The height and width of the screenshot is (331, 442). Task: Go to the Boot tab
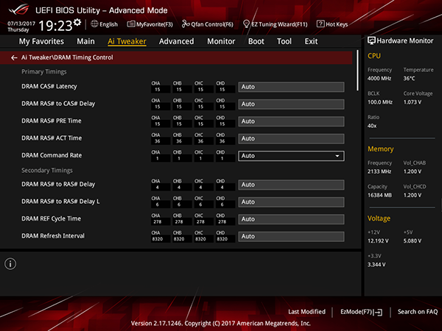coord(256,41)
